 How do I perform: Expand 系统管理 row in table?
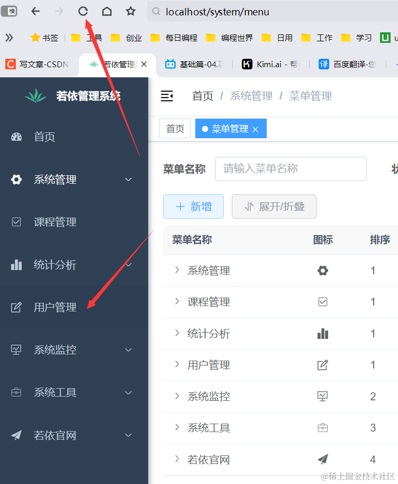point(177,271)
